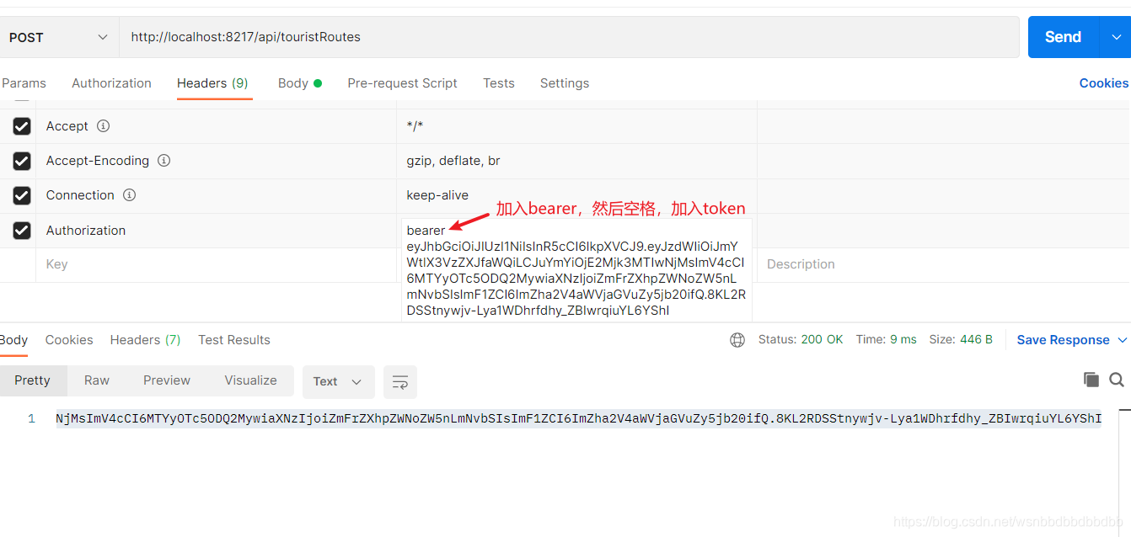This screenshot has height=537, width=1131.
Task: Click the Time 9 ms indicator
Action: pos(887,340)
